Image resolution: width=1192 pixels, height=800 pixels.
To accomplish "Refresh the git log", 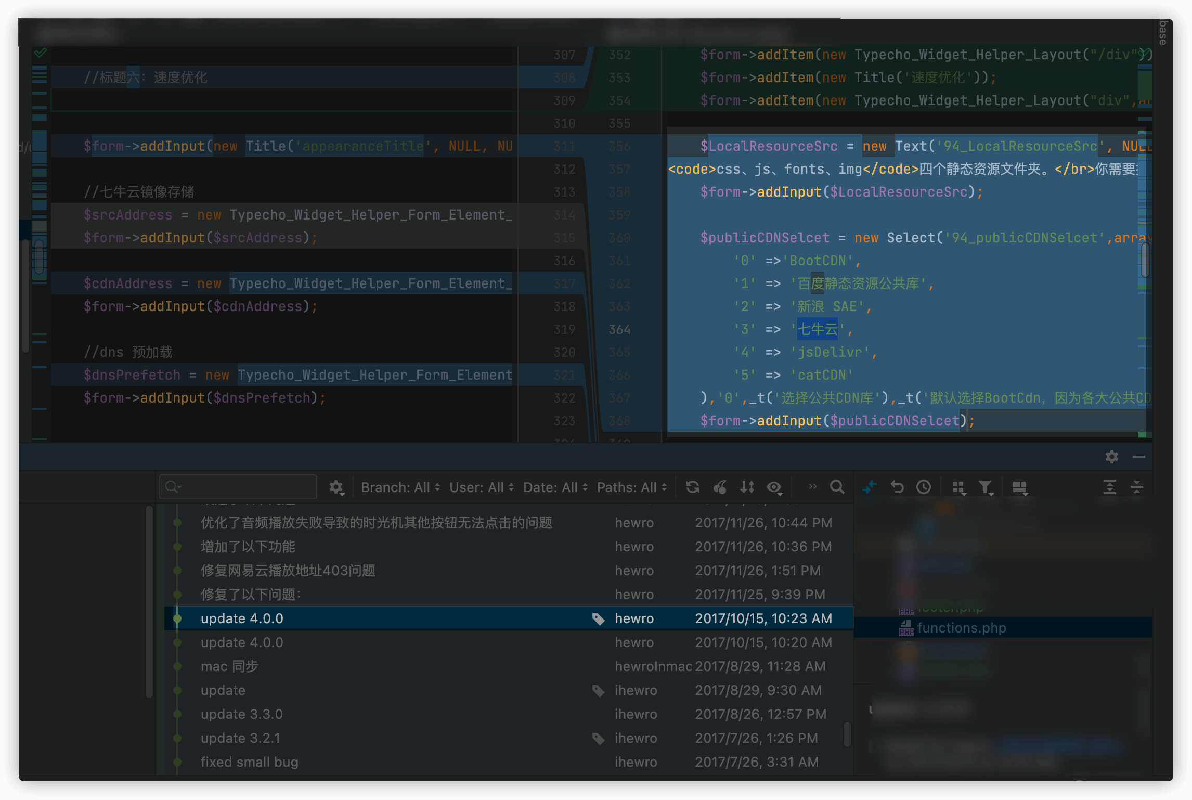I will pos(692,487).
